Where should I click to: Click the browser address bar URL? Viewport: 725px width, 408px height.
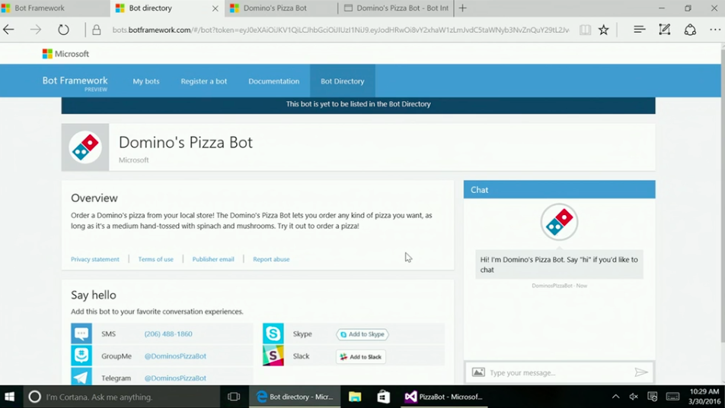[340, 30]
